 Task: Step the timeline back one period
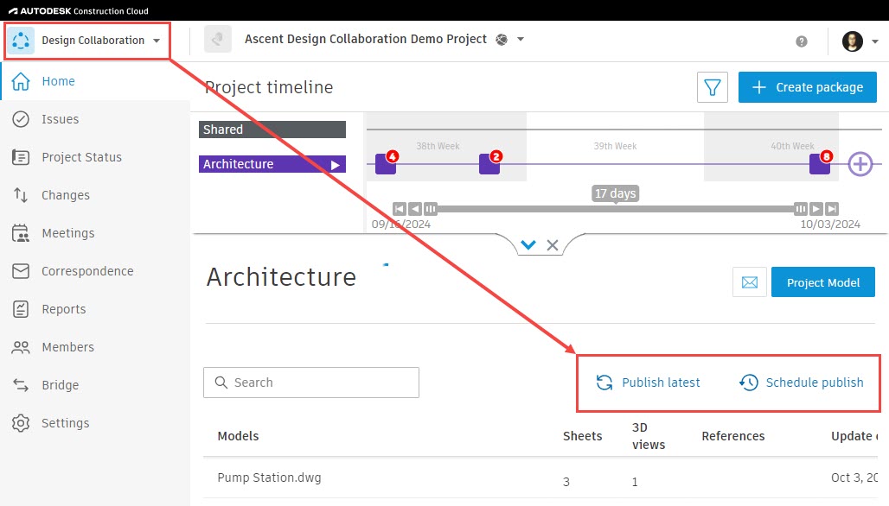[415, 209]
